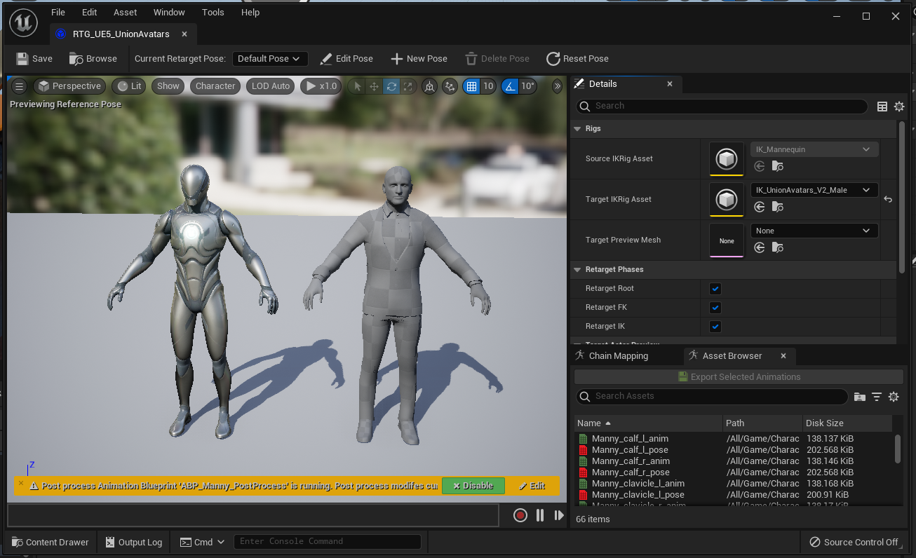Toggle grid snapping in viewport
The image size is (916, 558).
click(471, 86)
